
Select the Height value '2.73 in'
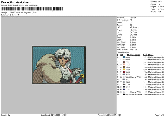click(161, 7)
